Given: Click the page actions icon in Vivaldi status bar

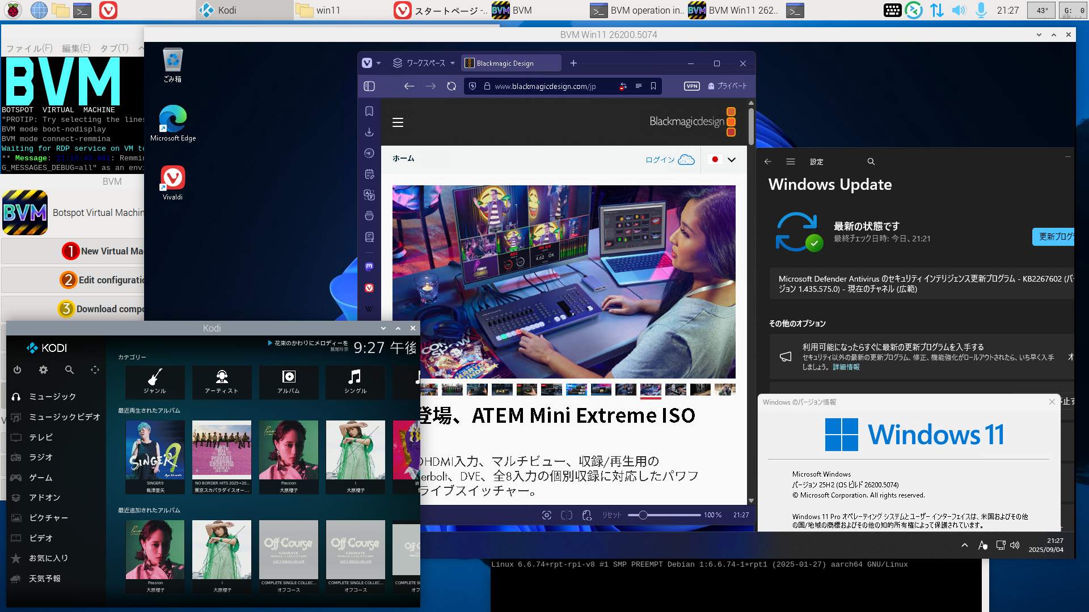Looking at the screenshot, I should (587, 515).
